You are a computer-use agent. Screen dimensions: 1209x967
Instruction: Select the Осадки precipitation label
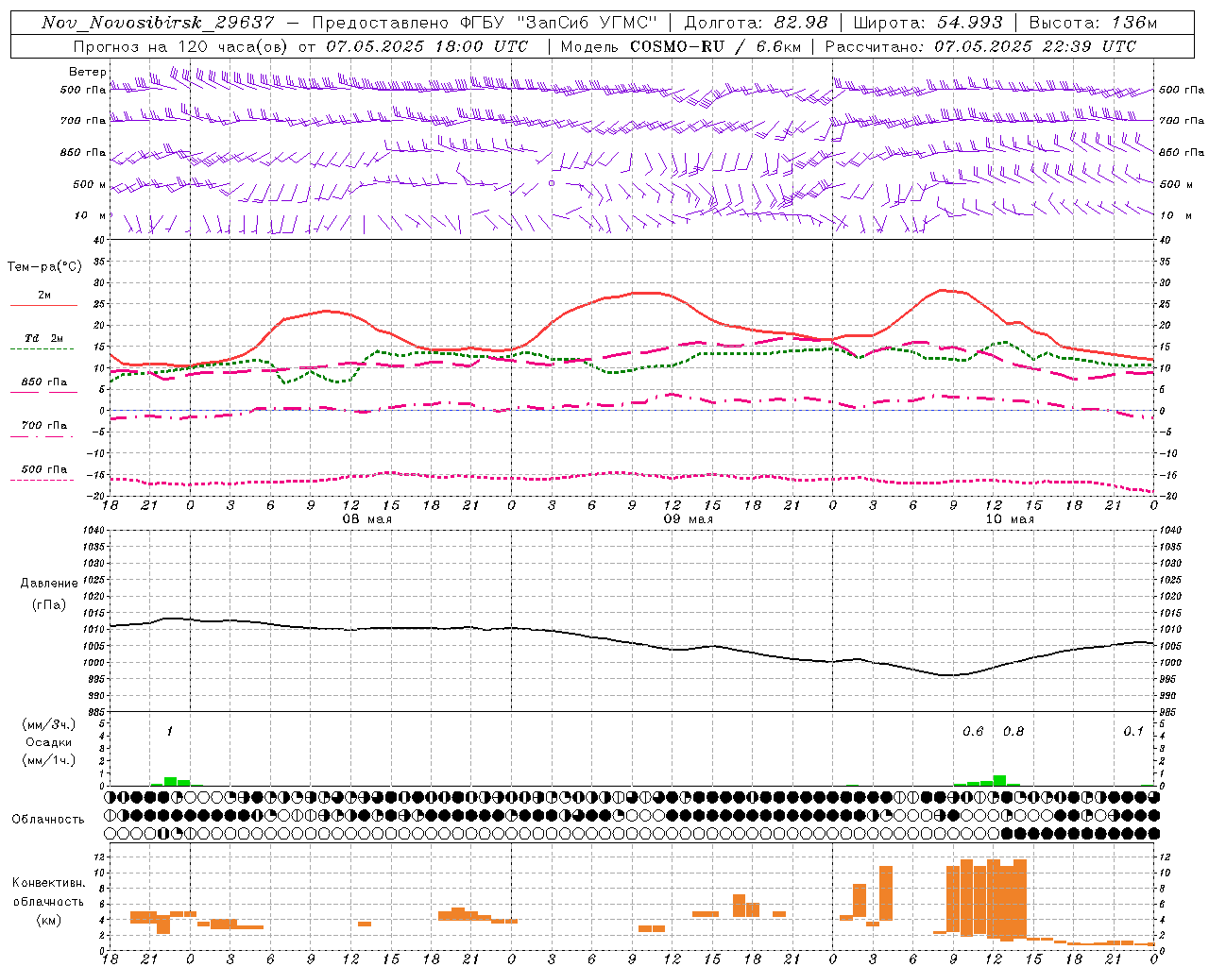tap(49, 742)
